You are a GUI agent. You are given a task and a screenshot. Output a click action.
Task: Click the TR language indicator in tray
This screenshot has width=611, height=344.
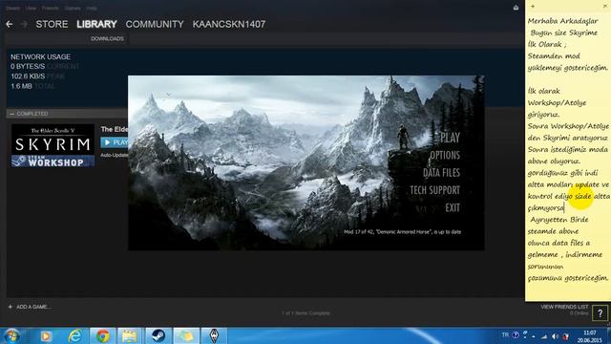coord(505,335)
